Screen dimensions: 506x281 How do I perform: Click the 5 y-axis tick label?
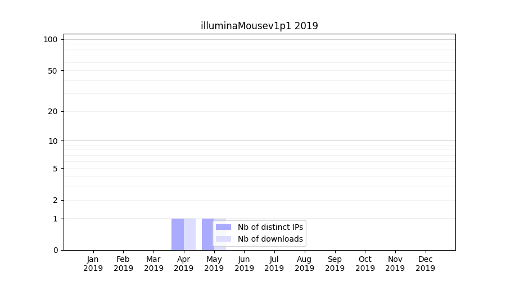(x=55, y=169)
